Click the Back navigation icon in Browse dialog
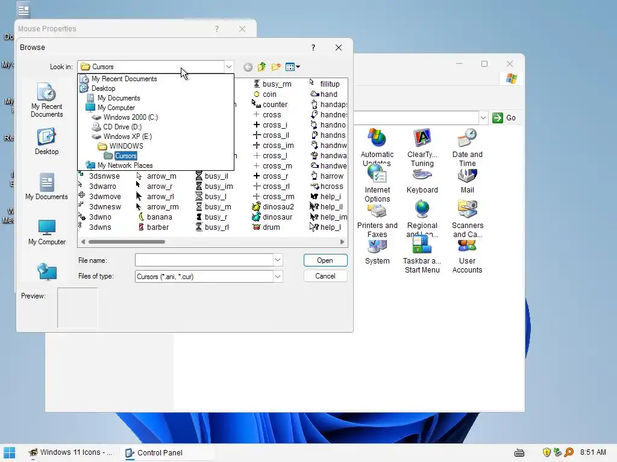The width and height of the screenshot is (617, 462). point(248,67)
